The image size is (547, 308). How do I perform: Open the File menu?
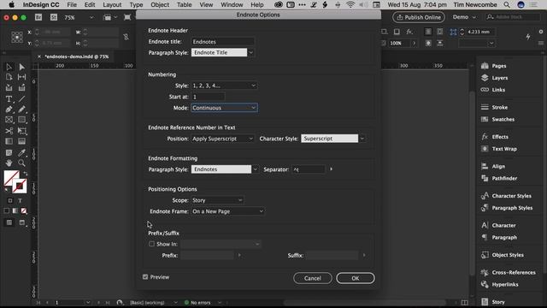[72, 4]
